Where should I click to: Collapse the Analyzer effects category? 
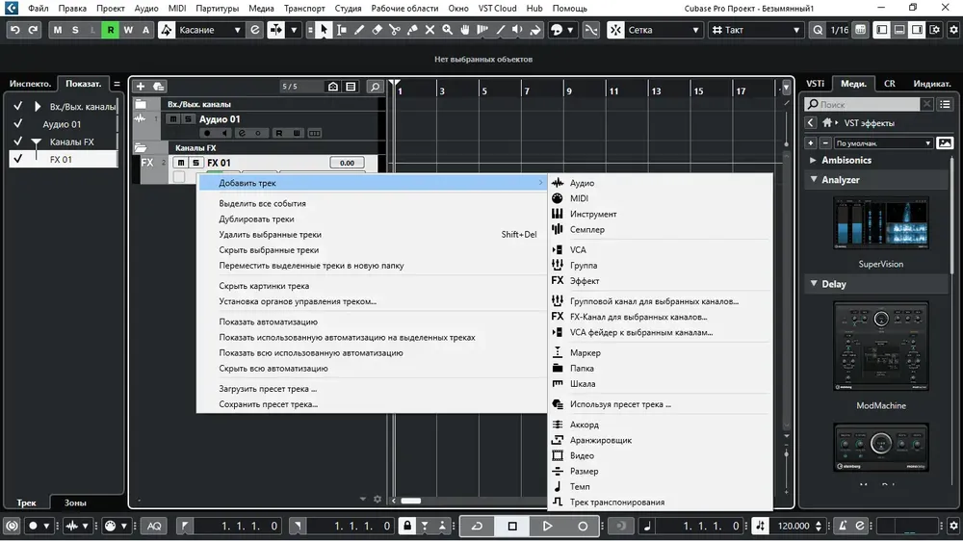814,179
